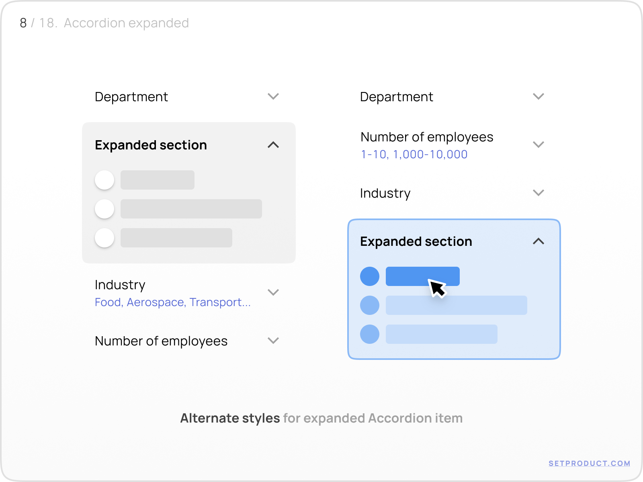Expand the left Department accordion item

point(131,96)
